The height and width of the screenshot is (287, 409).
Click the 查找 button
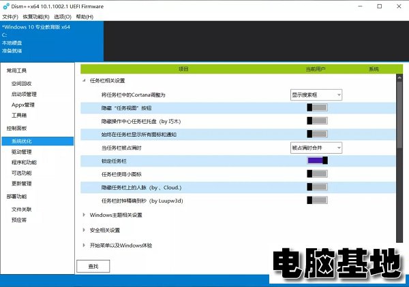pos(93,266)
